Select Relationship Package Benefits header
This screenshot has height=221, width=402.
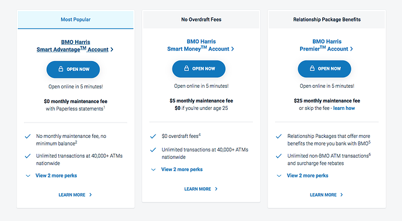point(327,20)
